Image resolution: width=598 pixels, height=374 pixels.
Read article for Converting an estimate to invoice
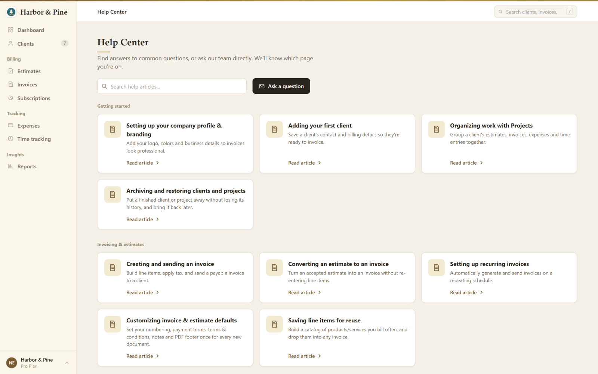pos(305,292)
